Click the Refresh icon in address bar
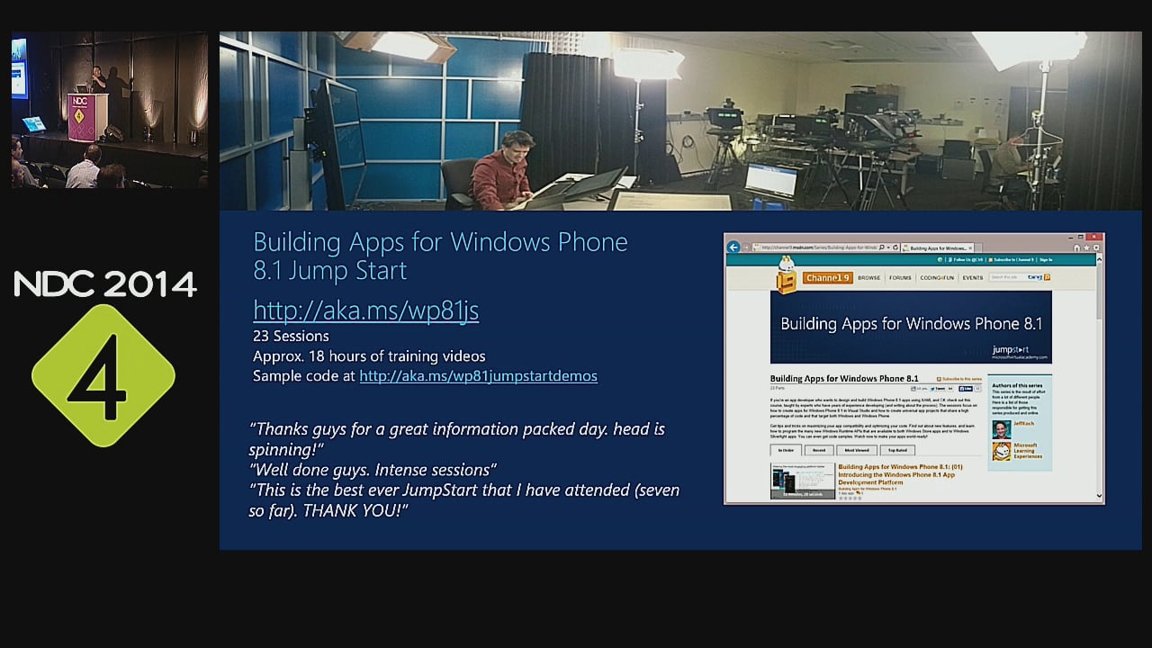This screenshot has width=1152, height=648. coord(895,247)
